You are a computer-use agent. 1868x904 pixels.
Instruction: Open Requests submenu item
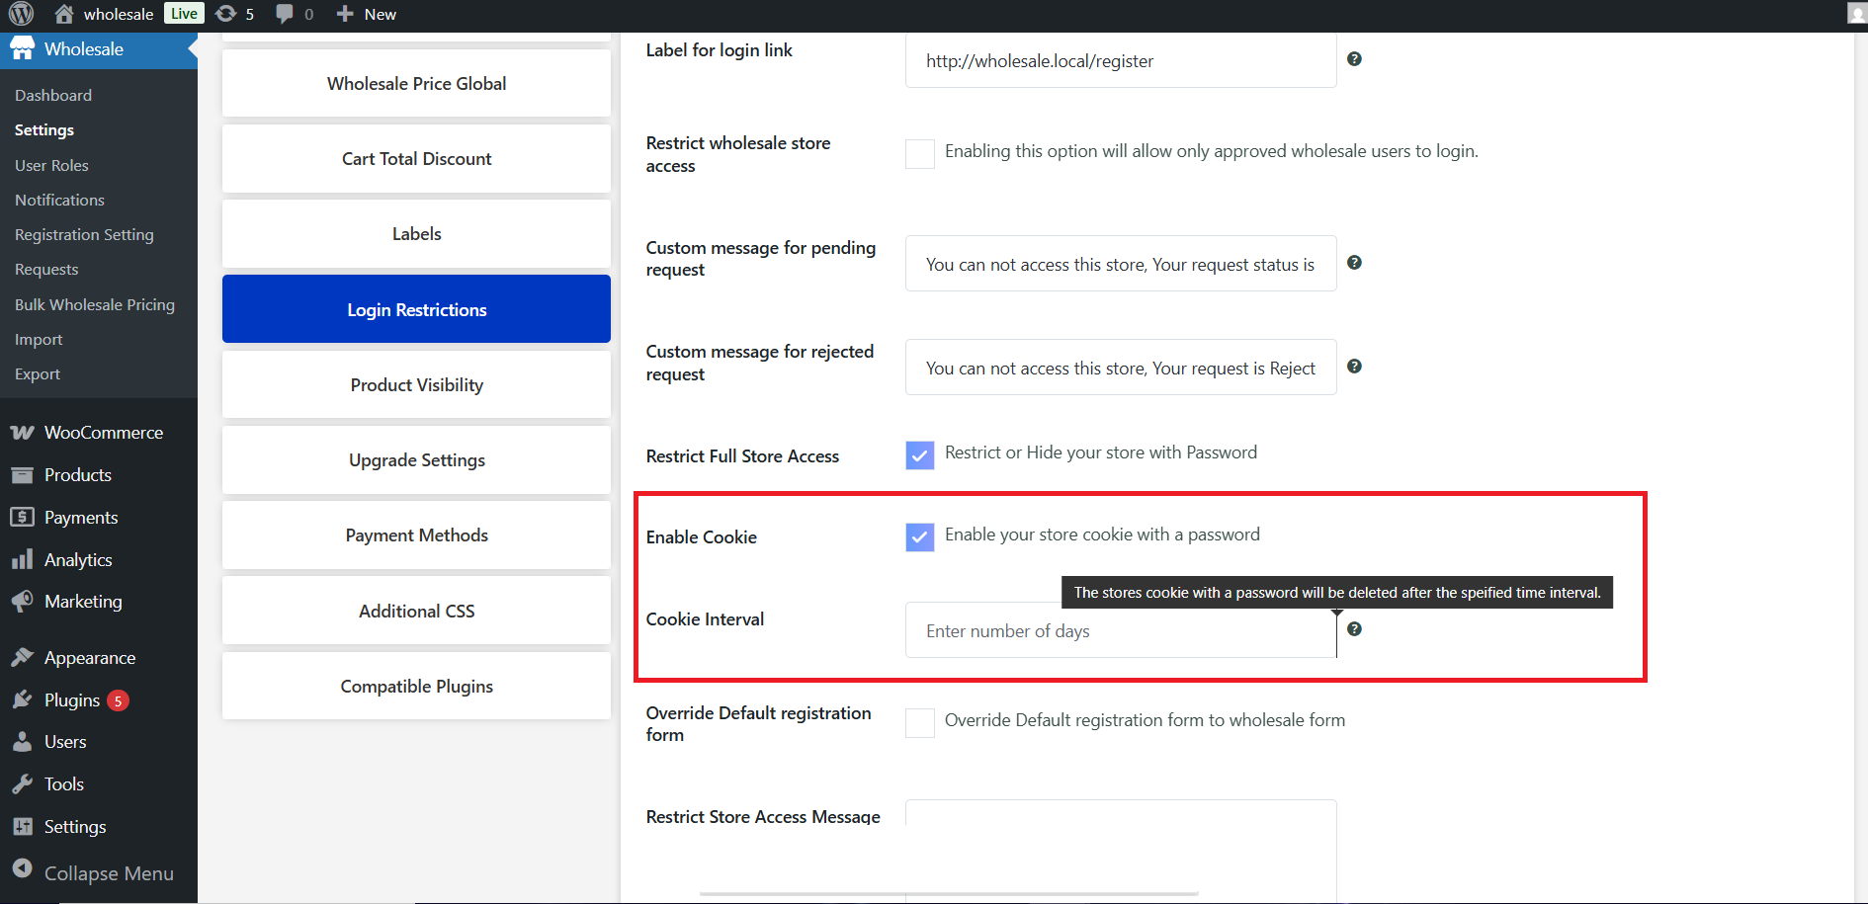pyautogui.click(x=46, y=270)
